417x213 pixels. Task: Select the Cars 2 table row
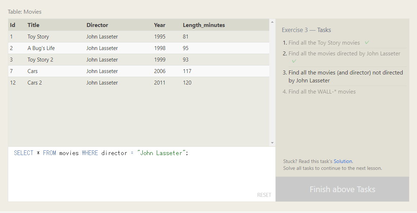[x=138, y=83]
